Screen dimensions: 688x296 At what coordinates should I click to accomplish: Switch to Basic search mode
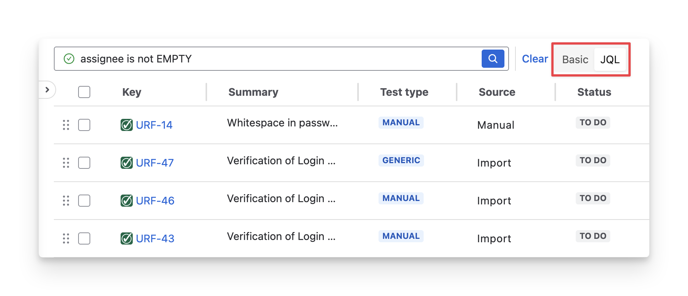click(x=575, y=59)
